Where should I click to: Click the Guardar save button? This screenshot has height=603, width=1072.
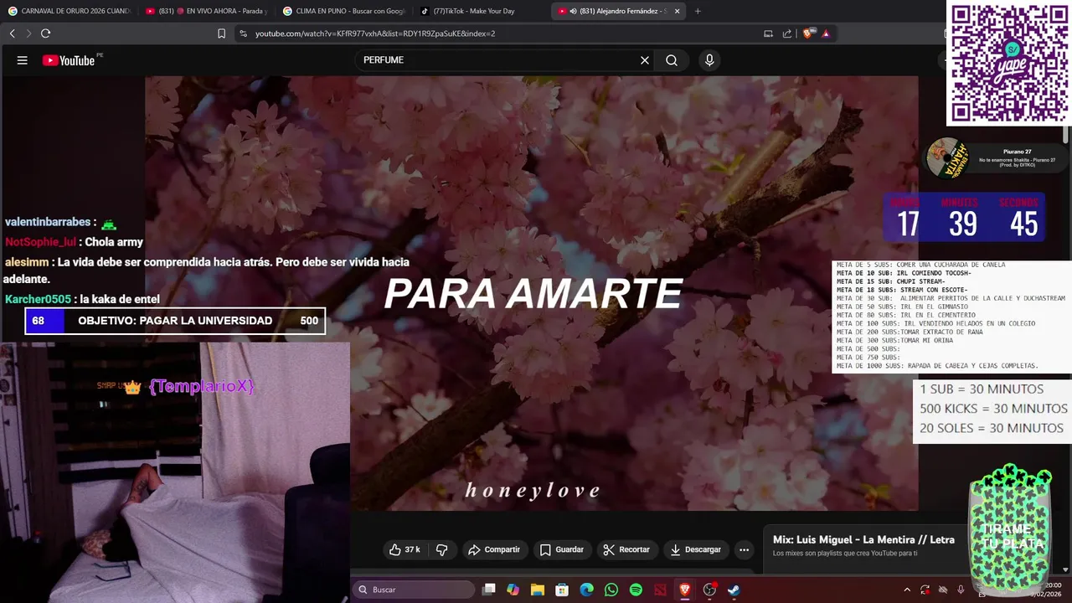[x=562, y=549]
